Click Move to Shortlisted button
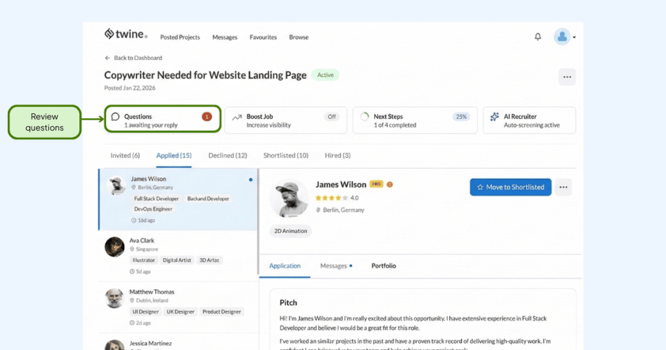This screenshot has height=350, width=666. (x=511, y=187)
